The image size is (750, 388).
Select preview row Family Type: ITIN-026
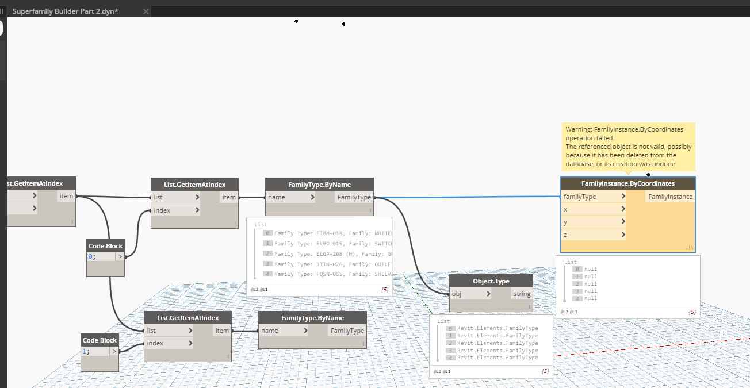(327, 264)
